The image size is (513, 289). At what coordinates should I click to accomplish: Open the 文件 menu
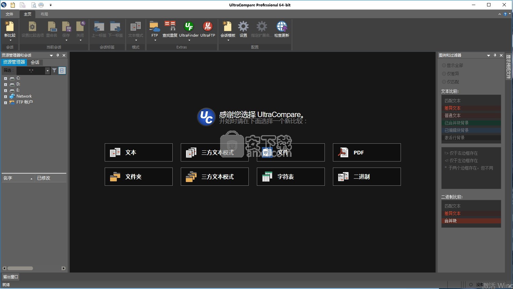point(9,14)
